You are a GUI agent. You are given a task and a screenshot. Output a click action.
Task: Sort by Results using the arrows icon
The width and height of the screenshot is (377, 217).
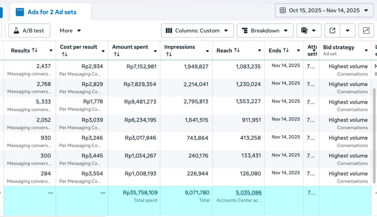pyautogui.click(x=35, y=50)
